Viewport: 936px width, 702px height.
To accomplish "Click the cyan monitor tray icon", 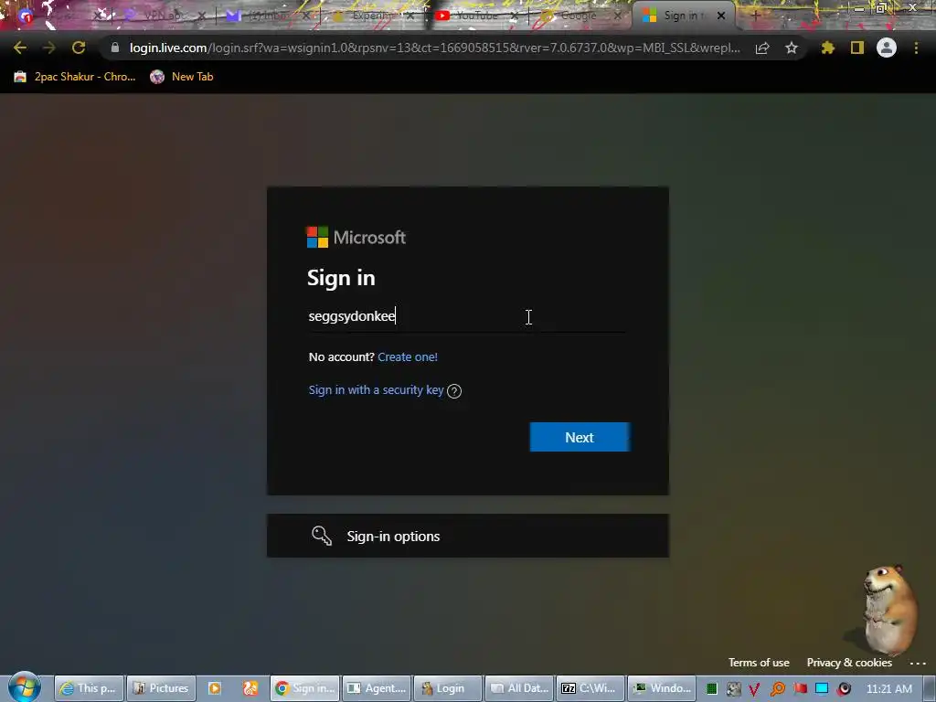I will [822, 688].
